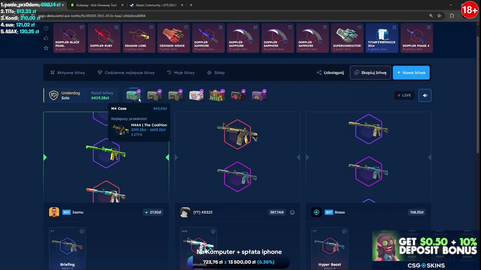Click Isamu's 27.30zł total value
Viewport: 481px width, 270px height.
pos(153,212)
